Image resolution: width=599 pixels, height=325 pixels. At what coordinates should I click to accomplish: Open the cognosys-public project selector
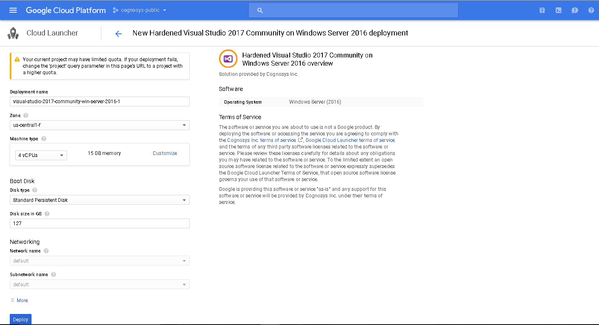[x=140, y=10]
